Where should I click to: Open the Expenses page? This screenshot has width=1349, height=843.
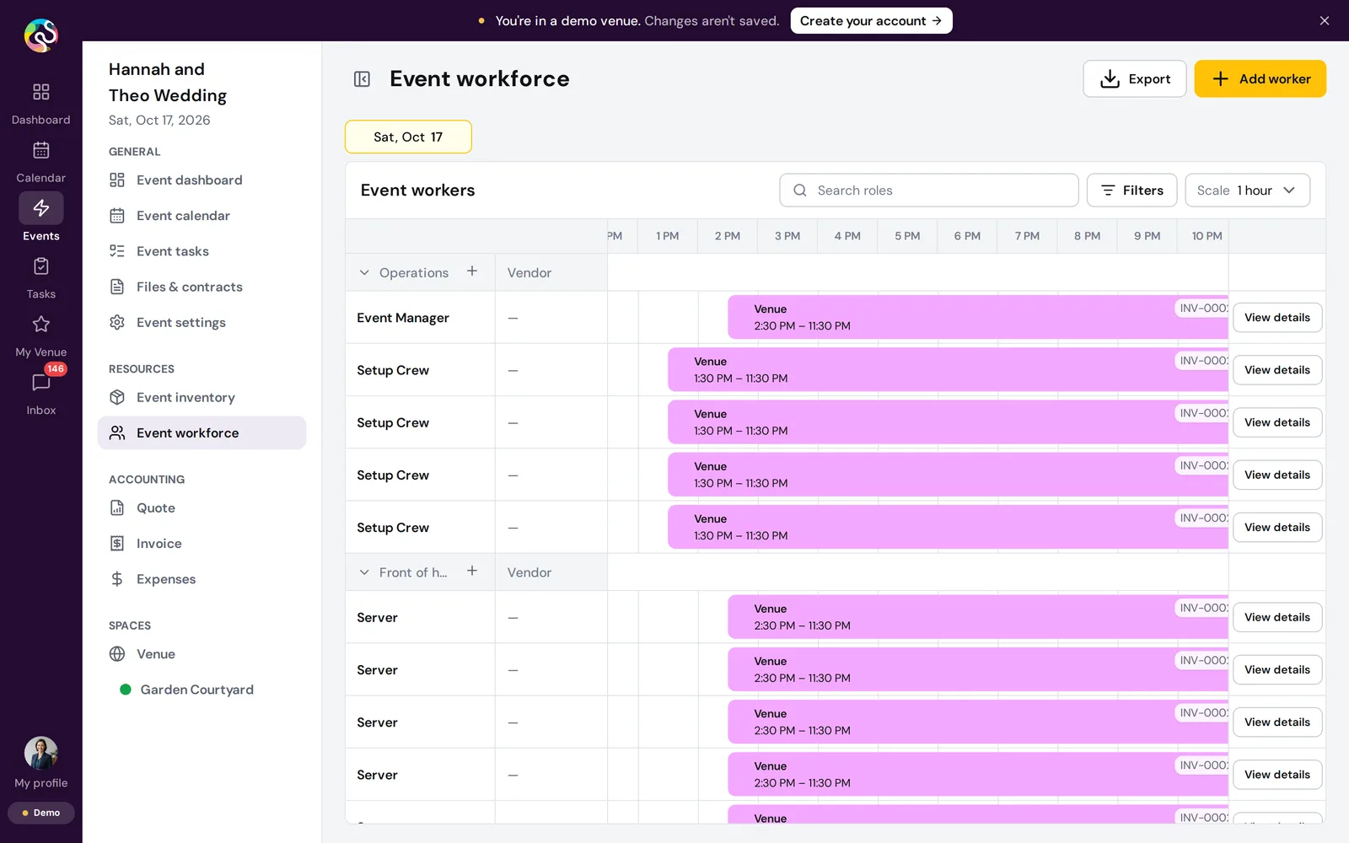202,578
